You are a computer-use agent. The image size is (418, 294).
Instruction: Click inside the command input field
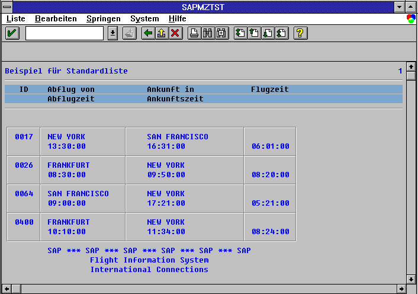[x=64, y=33]
